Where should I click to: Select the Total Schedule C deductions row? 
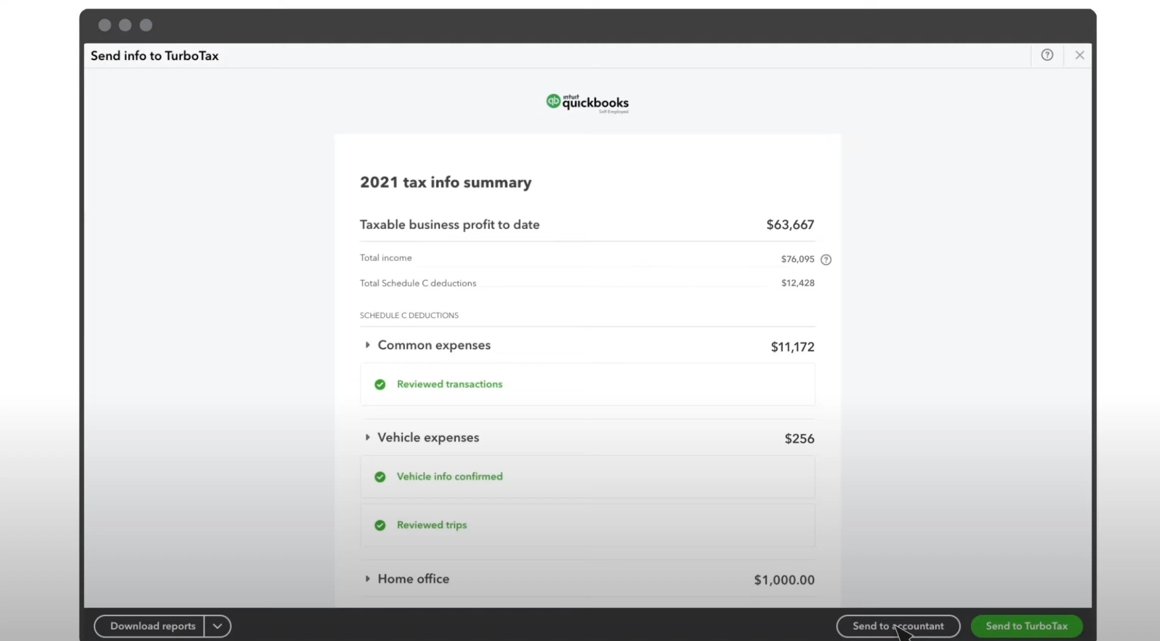(418, 283)
